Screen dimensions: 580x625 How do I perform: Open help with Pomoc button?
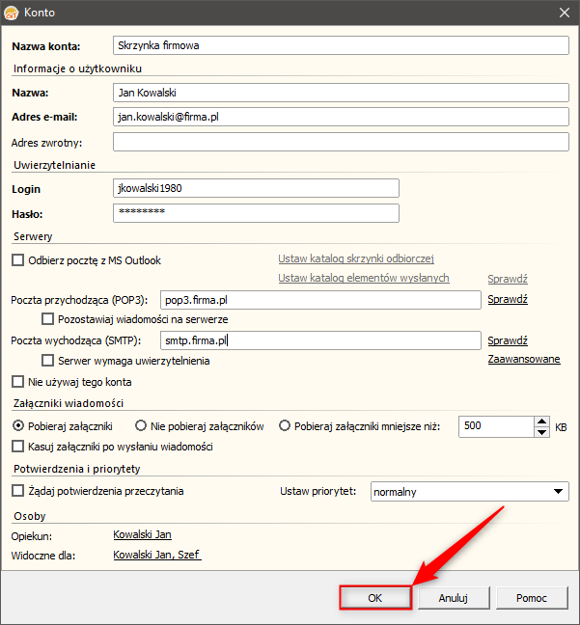coord(532,597)
